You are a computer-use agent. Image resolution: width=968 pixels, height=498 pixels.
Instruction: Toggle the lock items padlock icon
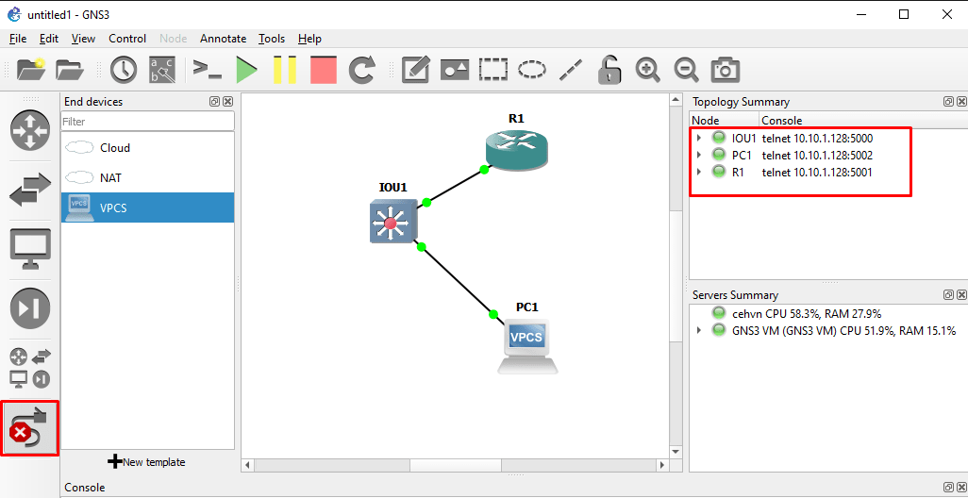(609, 70)
